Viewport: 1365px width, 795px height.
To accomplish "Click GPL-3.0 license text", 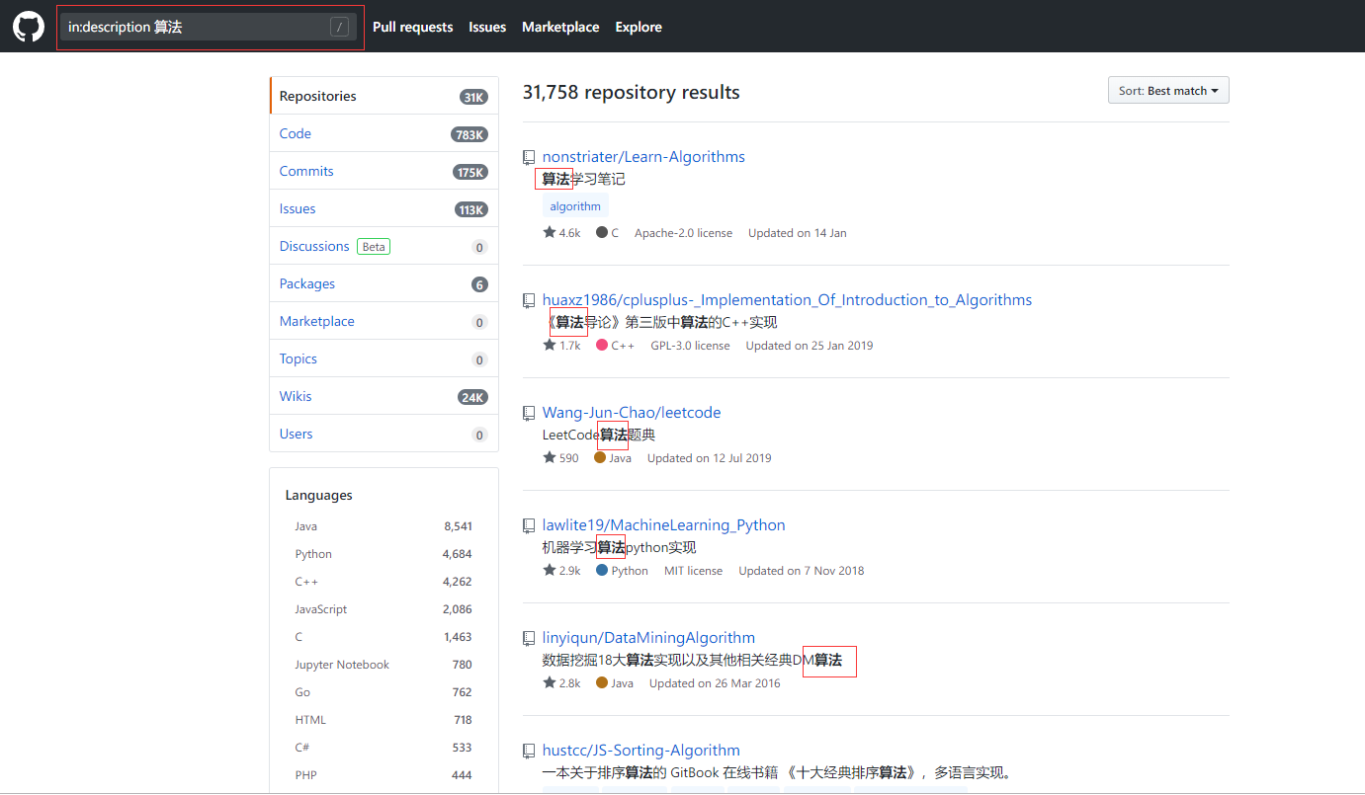I will (x=690, y=346).
